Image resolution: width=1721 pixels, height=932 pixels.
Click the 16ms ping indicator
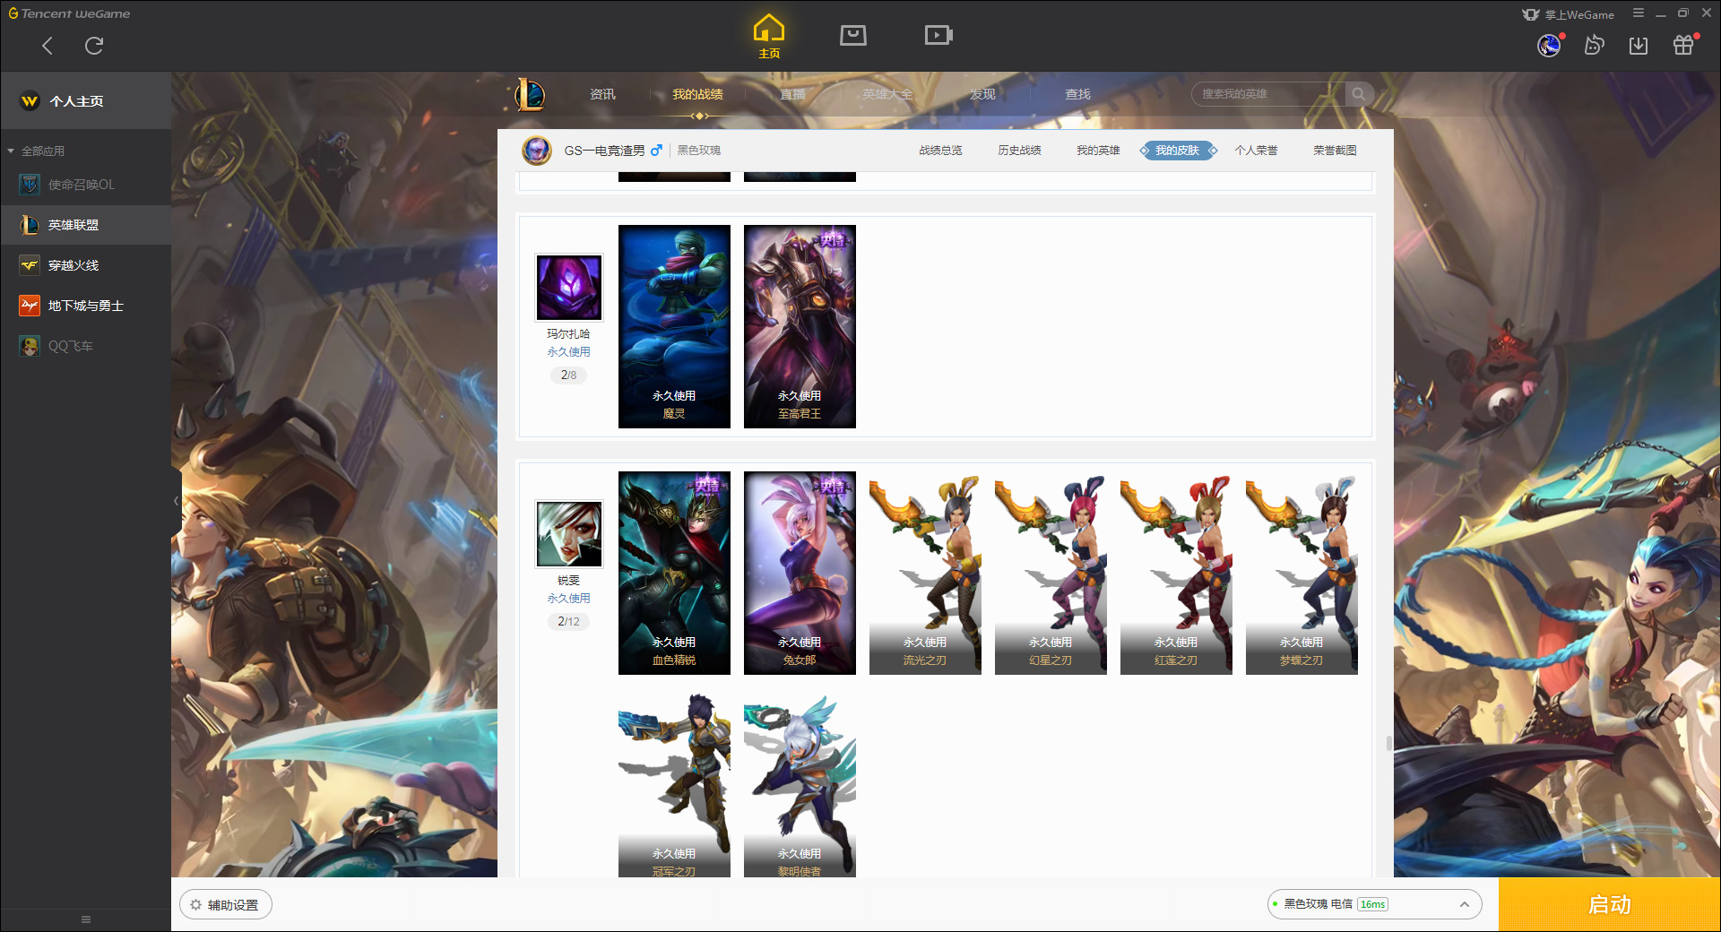point(1372,904)
